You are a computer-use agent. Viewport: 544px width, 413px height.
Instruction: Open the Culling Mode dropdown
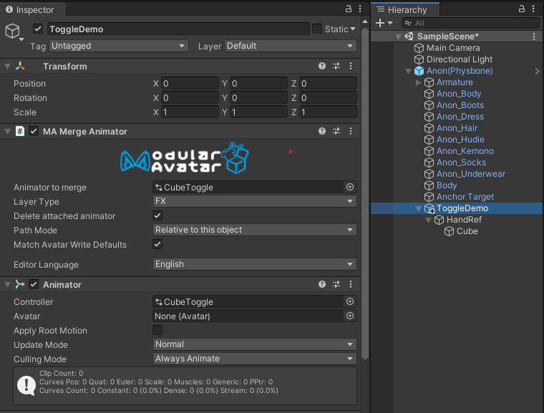(255, 359)
